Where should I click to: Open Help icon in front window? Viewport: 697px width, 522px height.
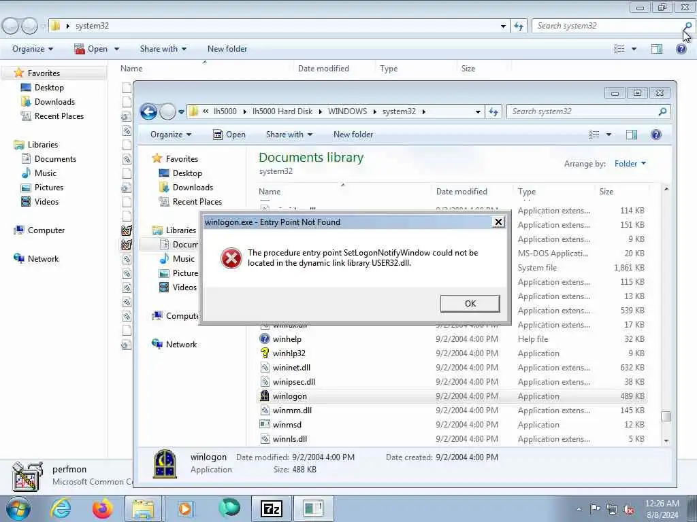pyautogui.click(x=655, y=135)
